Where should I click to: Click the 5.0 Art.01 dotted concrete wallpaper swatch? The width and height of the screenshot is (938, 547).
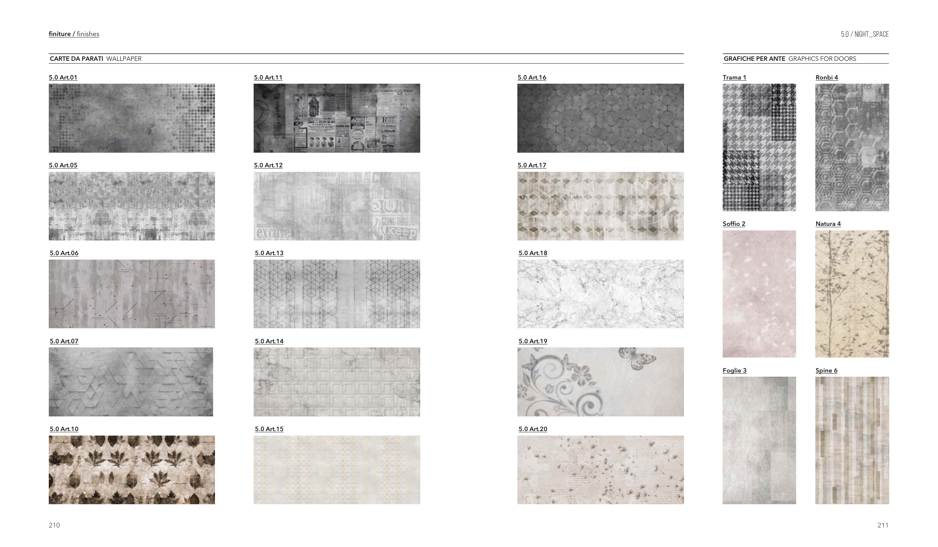(132, 118)
